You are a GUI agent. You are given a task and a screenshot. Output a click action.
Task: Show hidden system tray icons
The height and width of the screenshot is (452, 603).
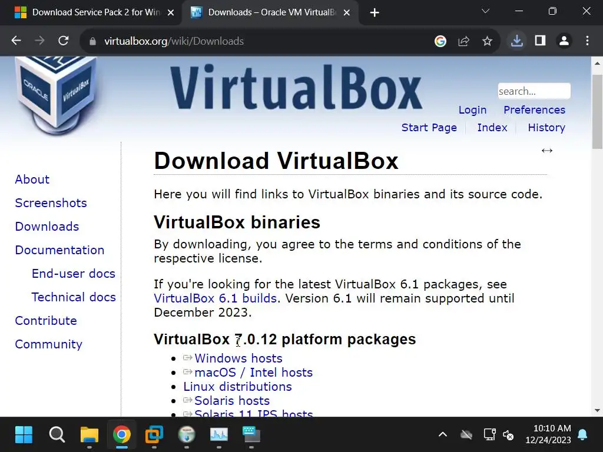click(x=443, y=435)
